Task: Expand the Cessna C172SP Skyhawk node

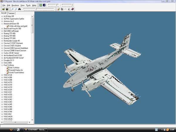Action: [2, 43]
